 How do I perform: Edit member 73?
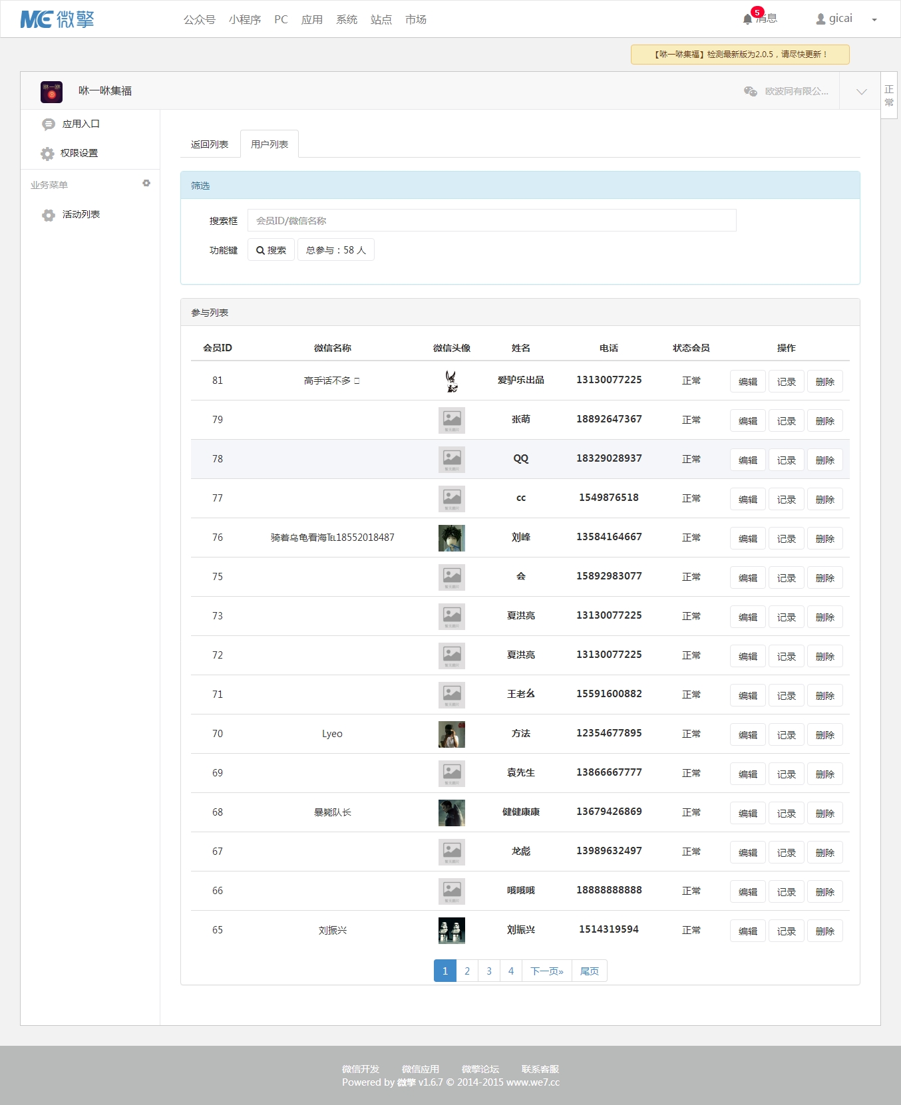[x=748, y=617]
